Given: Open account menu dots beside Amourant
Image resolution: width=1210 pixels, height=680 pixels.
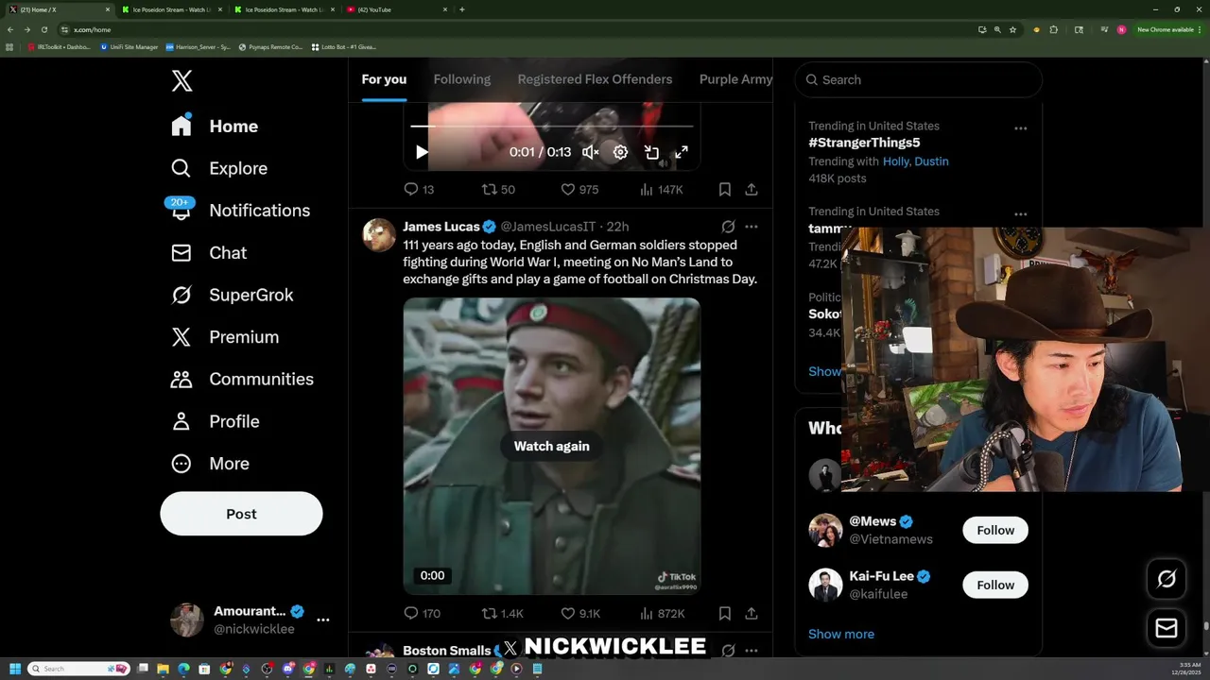Looking at the screenshot, I should coord(323,620).
